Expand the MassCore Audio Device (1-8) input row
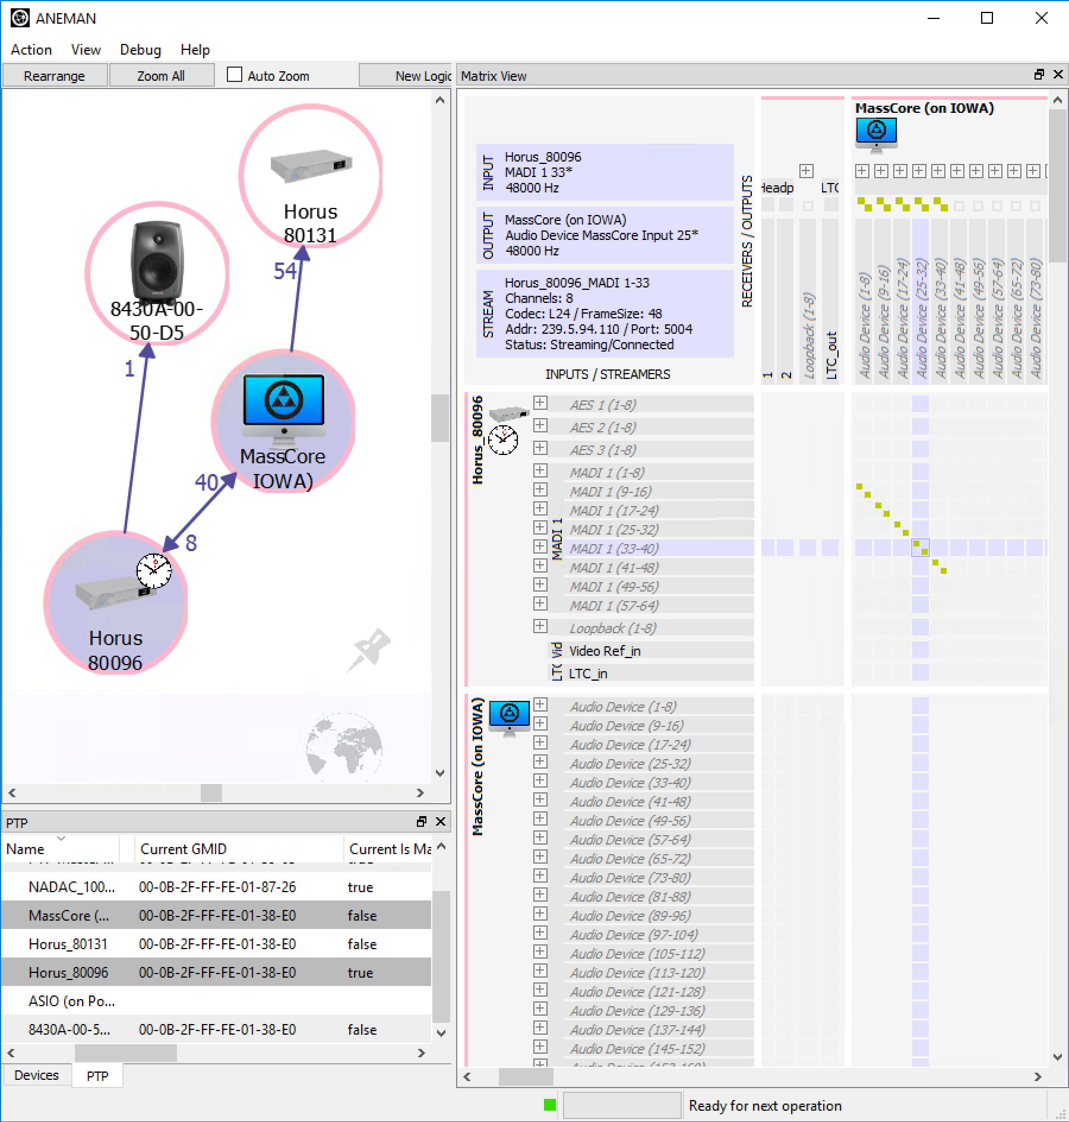 [x=540, y=704]
